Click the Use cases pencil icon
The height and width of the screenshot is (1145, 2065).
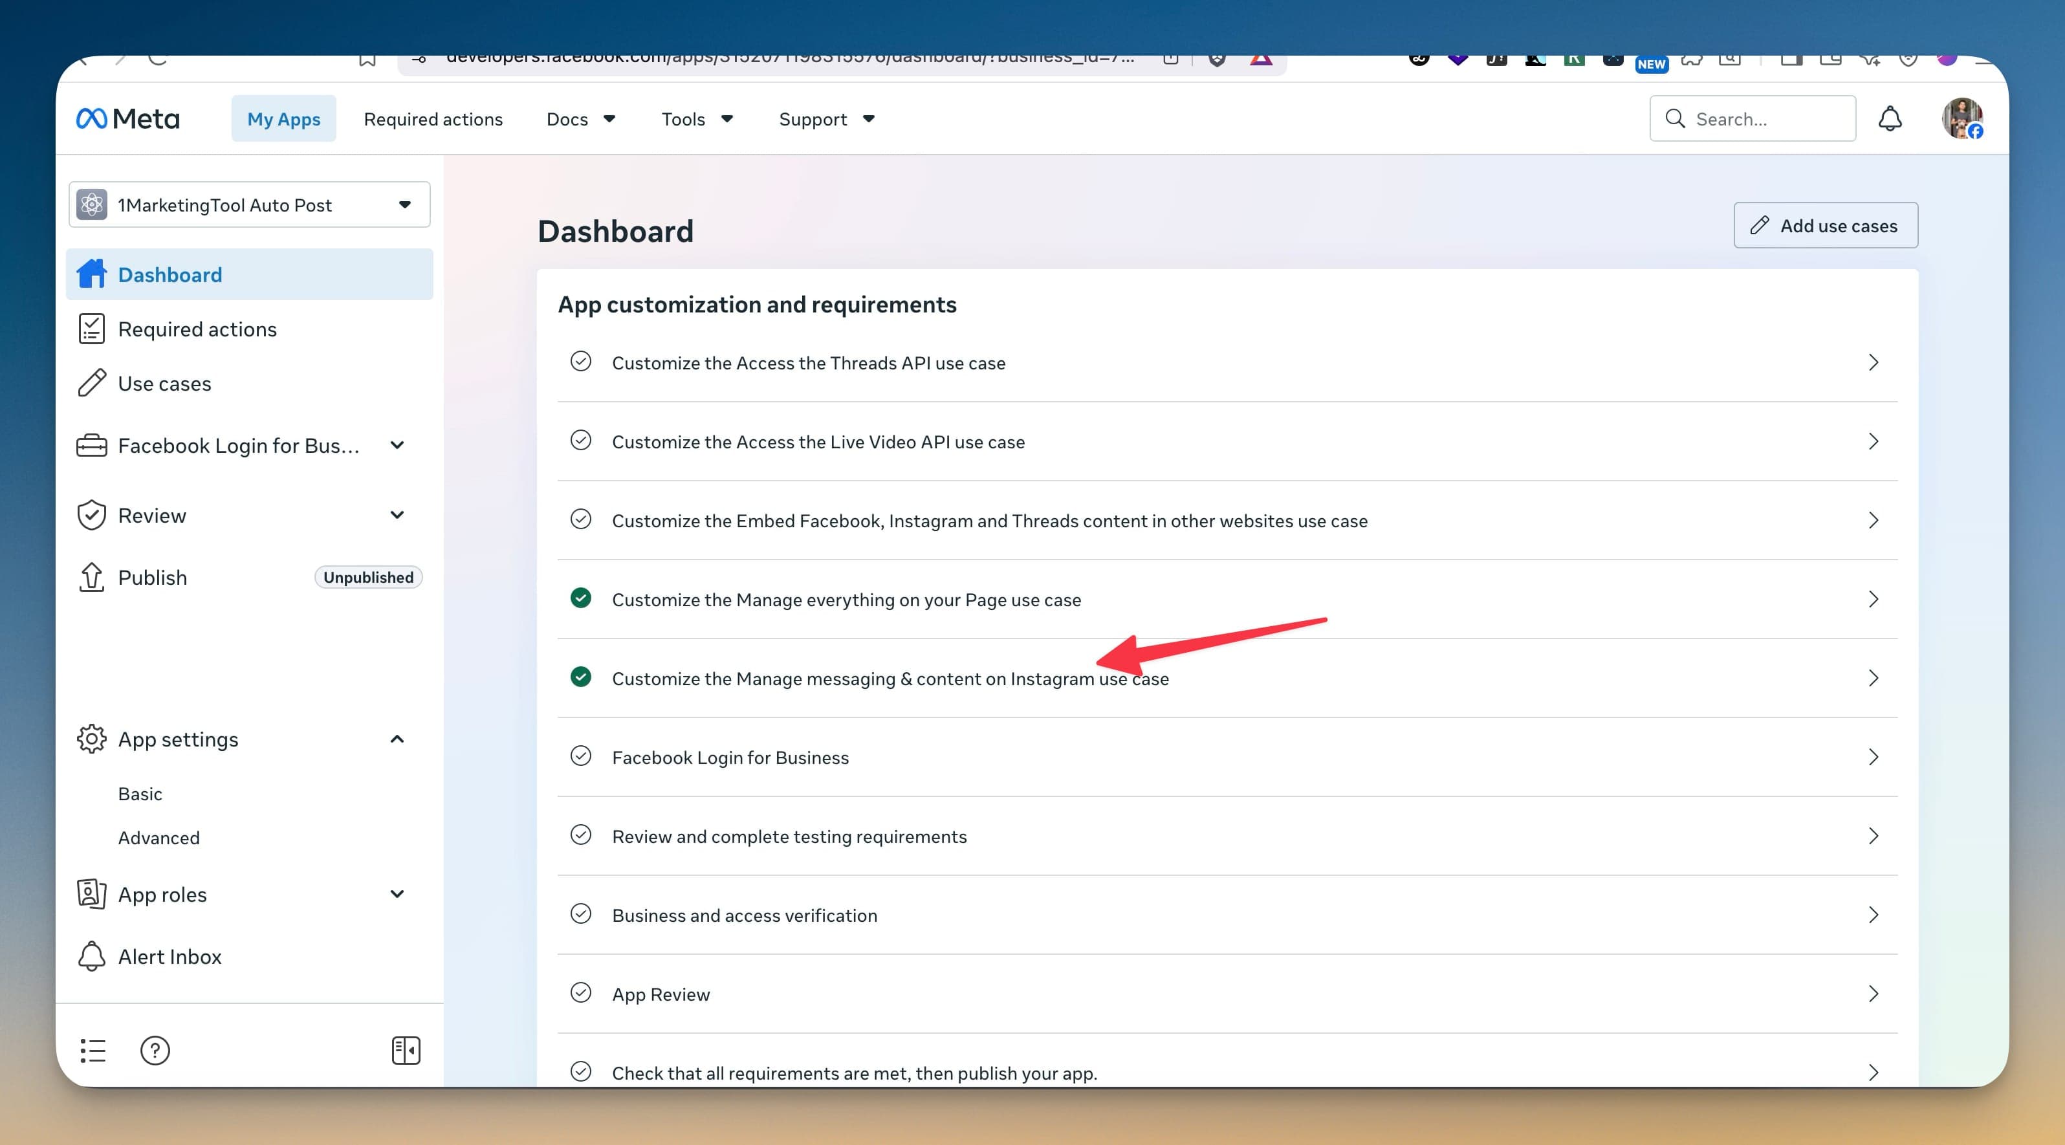91,383
